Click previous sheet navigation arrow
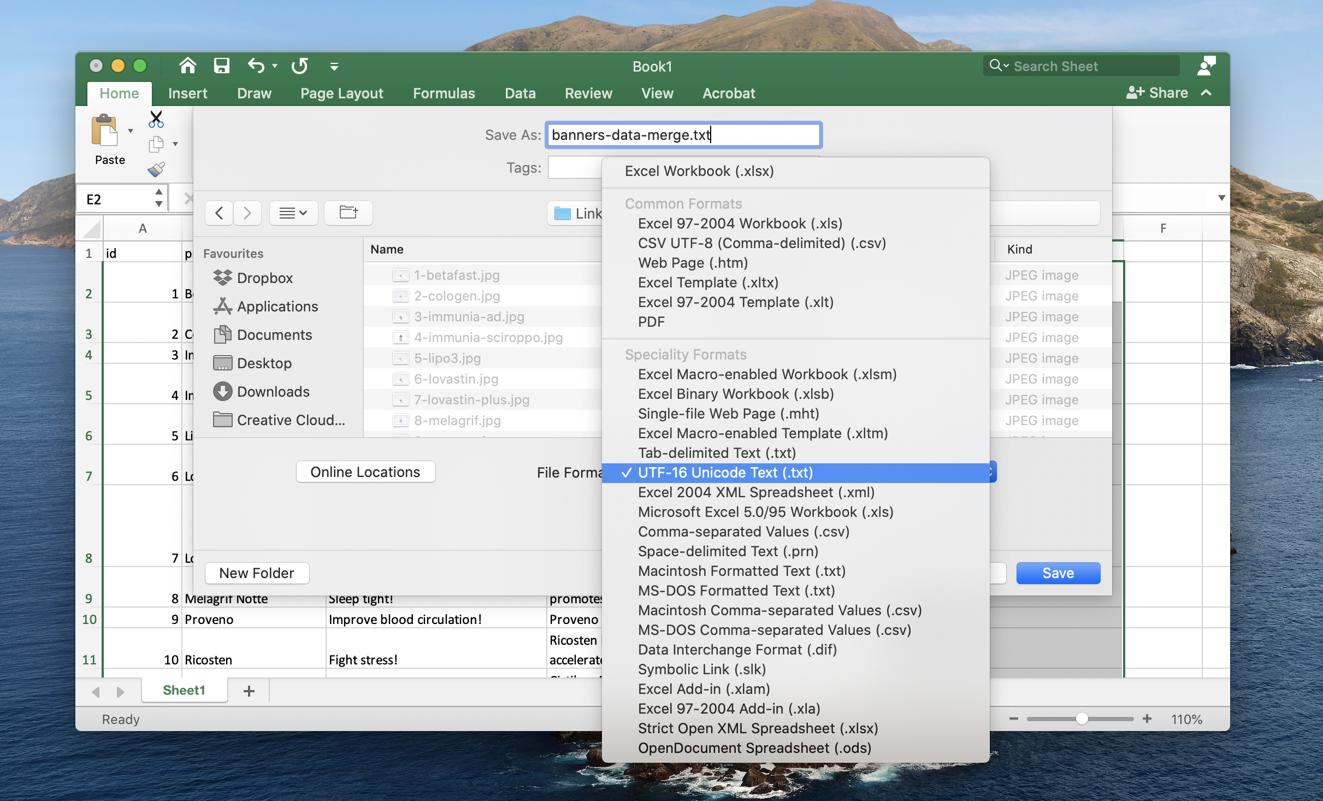1323x801 pixels. pyautogui.click(x=96, y=692)
